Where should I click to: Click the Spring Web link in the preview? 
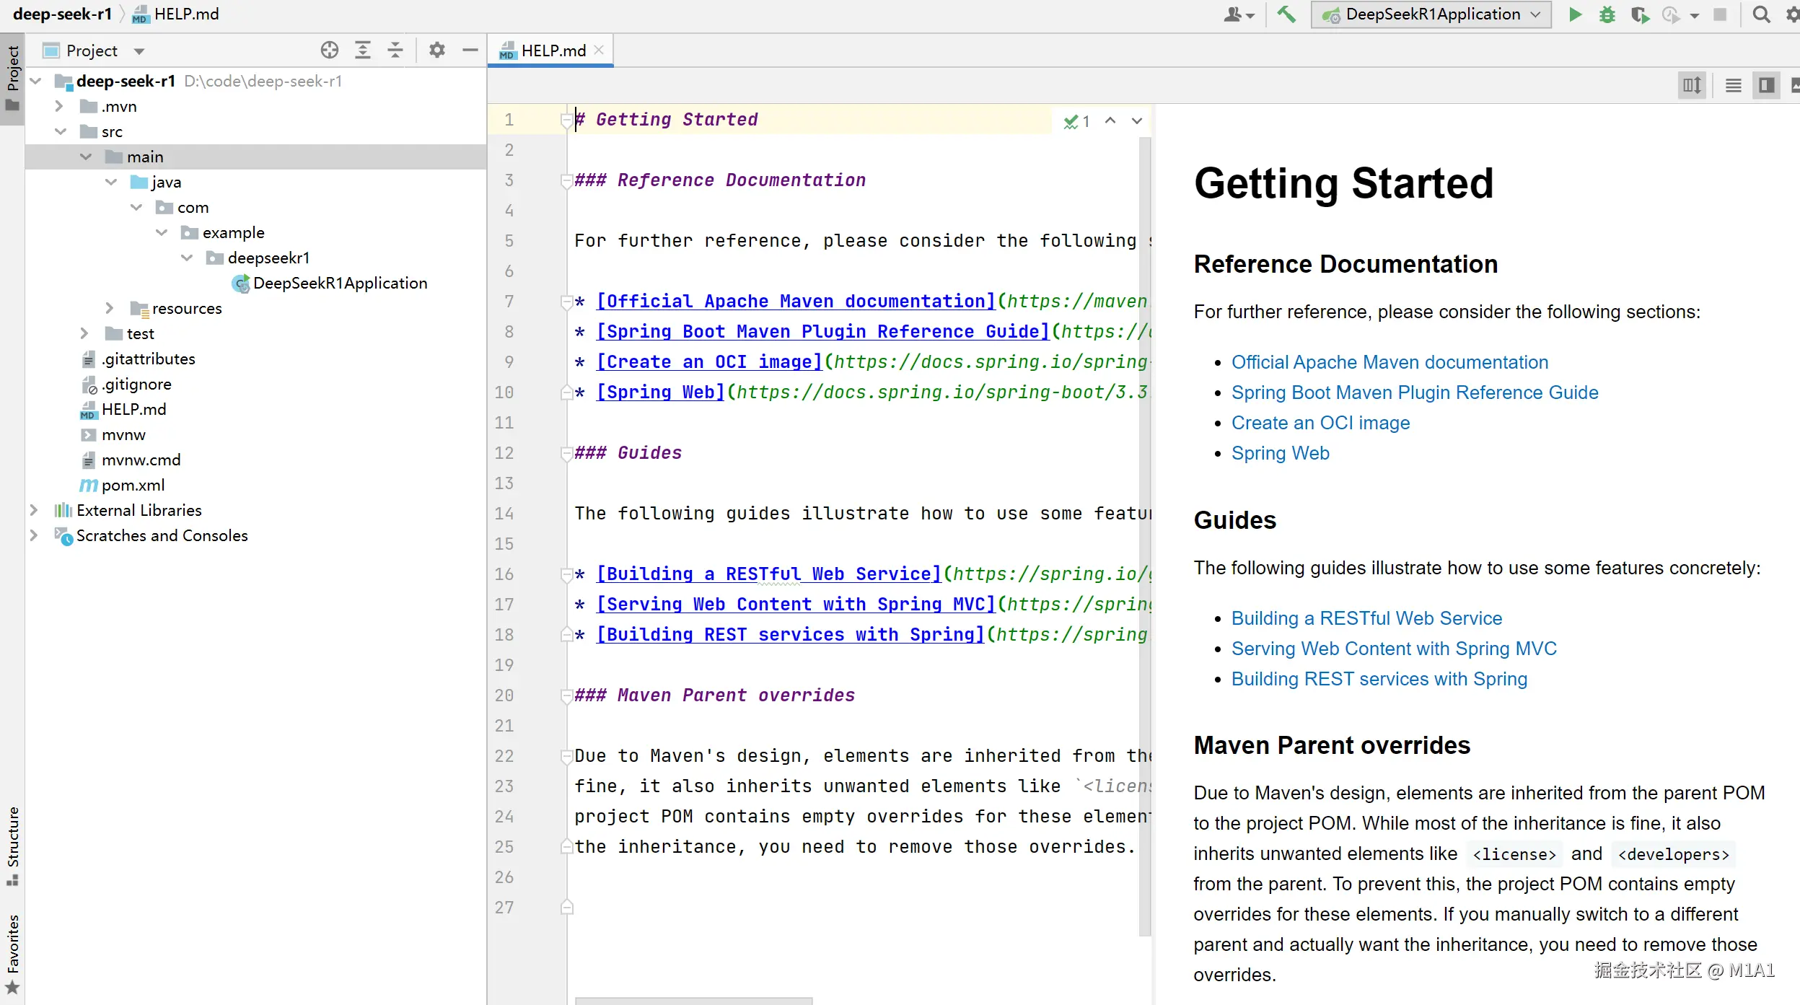(x=1280, y=453)
